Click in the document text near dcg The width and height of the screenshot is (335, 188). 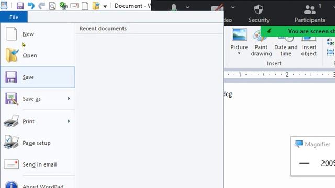pyautogui.click(x=227, y=94)
